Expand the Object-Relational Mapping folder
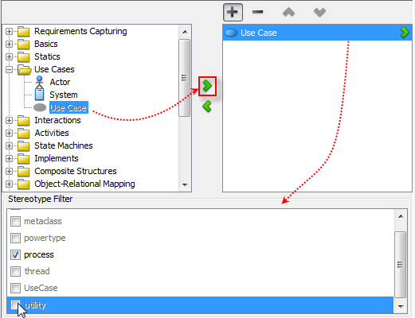Viewport: 415px width, 318px height. click(x=9, y=184)
